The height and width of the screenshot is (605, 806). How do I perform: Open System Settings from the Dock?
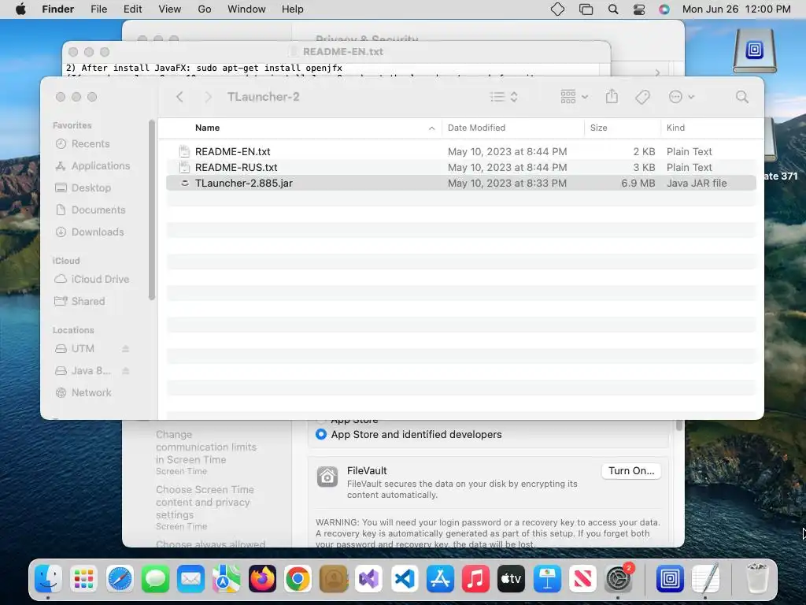point(619,579)
